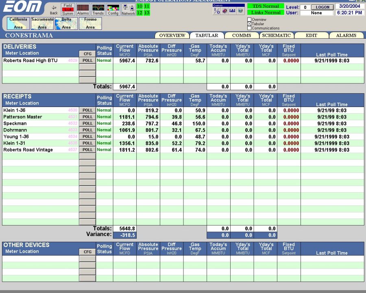
Task: Click the green channel 10 indicator
Action: 139,6
